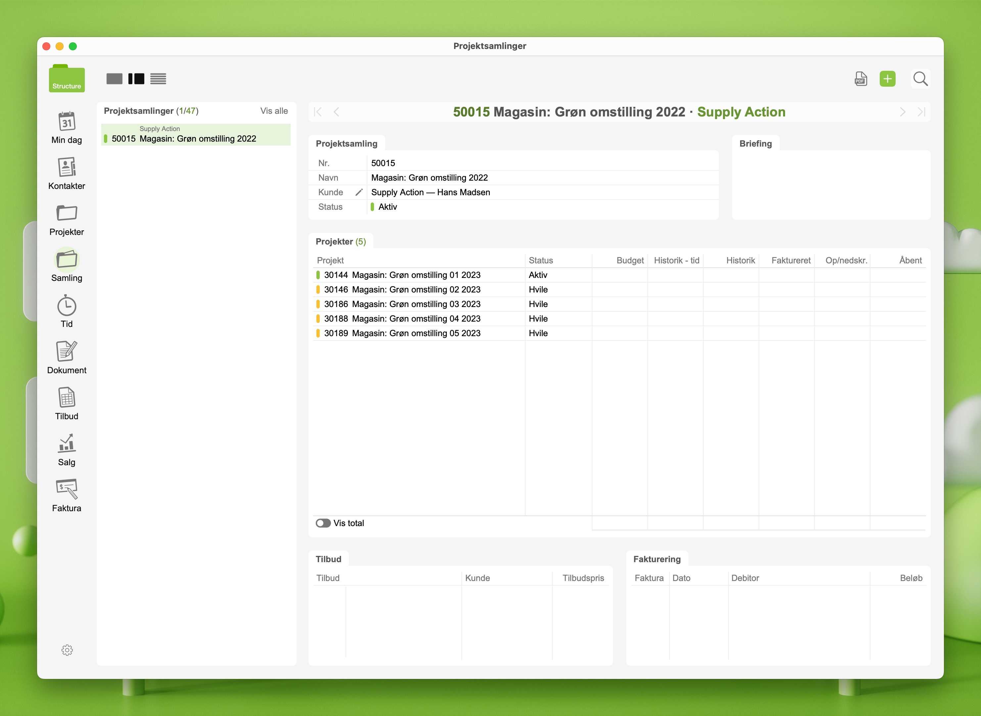Toggle the Vis total switch
Image resolution: width=981 pixels, height=716 pixels.
click(323, 523)
